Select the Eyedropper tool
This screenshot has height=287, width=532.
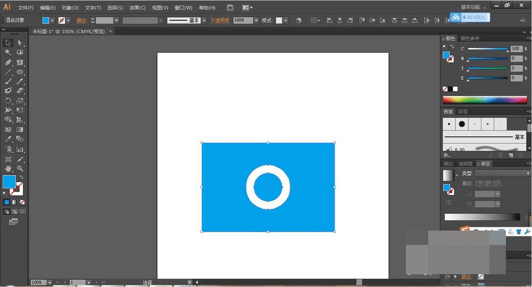point(8,139)
